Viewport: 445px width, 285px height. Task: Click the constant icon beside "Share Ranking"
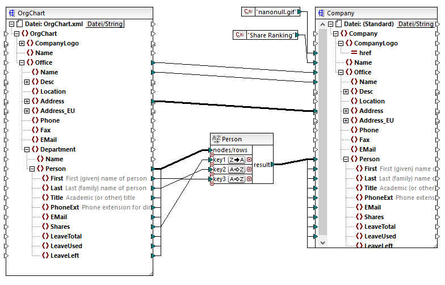[x=240, y=35]
